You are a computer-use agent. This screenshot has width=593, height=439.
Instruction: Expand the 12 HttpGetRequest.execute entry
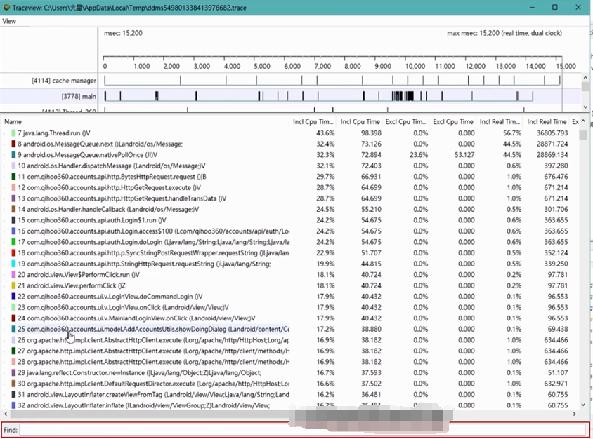pos(4,188)
